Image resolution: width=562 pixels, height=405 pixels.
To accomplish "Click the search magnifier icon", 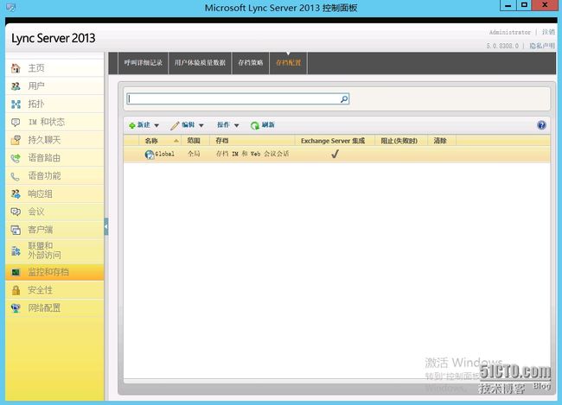I will (x=344, y=98).
